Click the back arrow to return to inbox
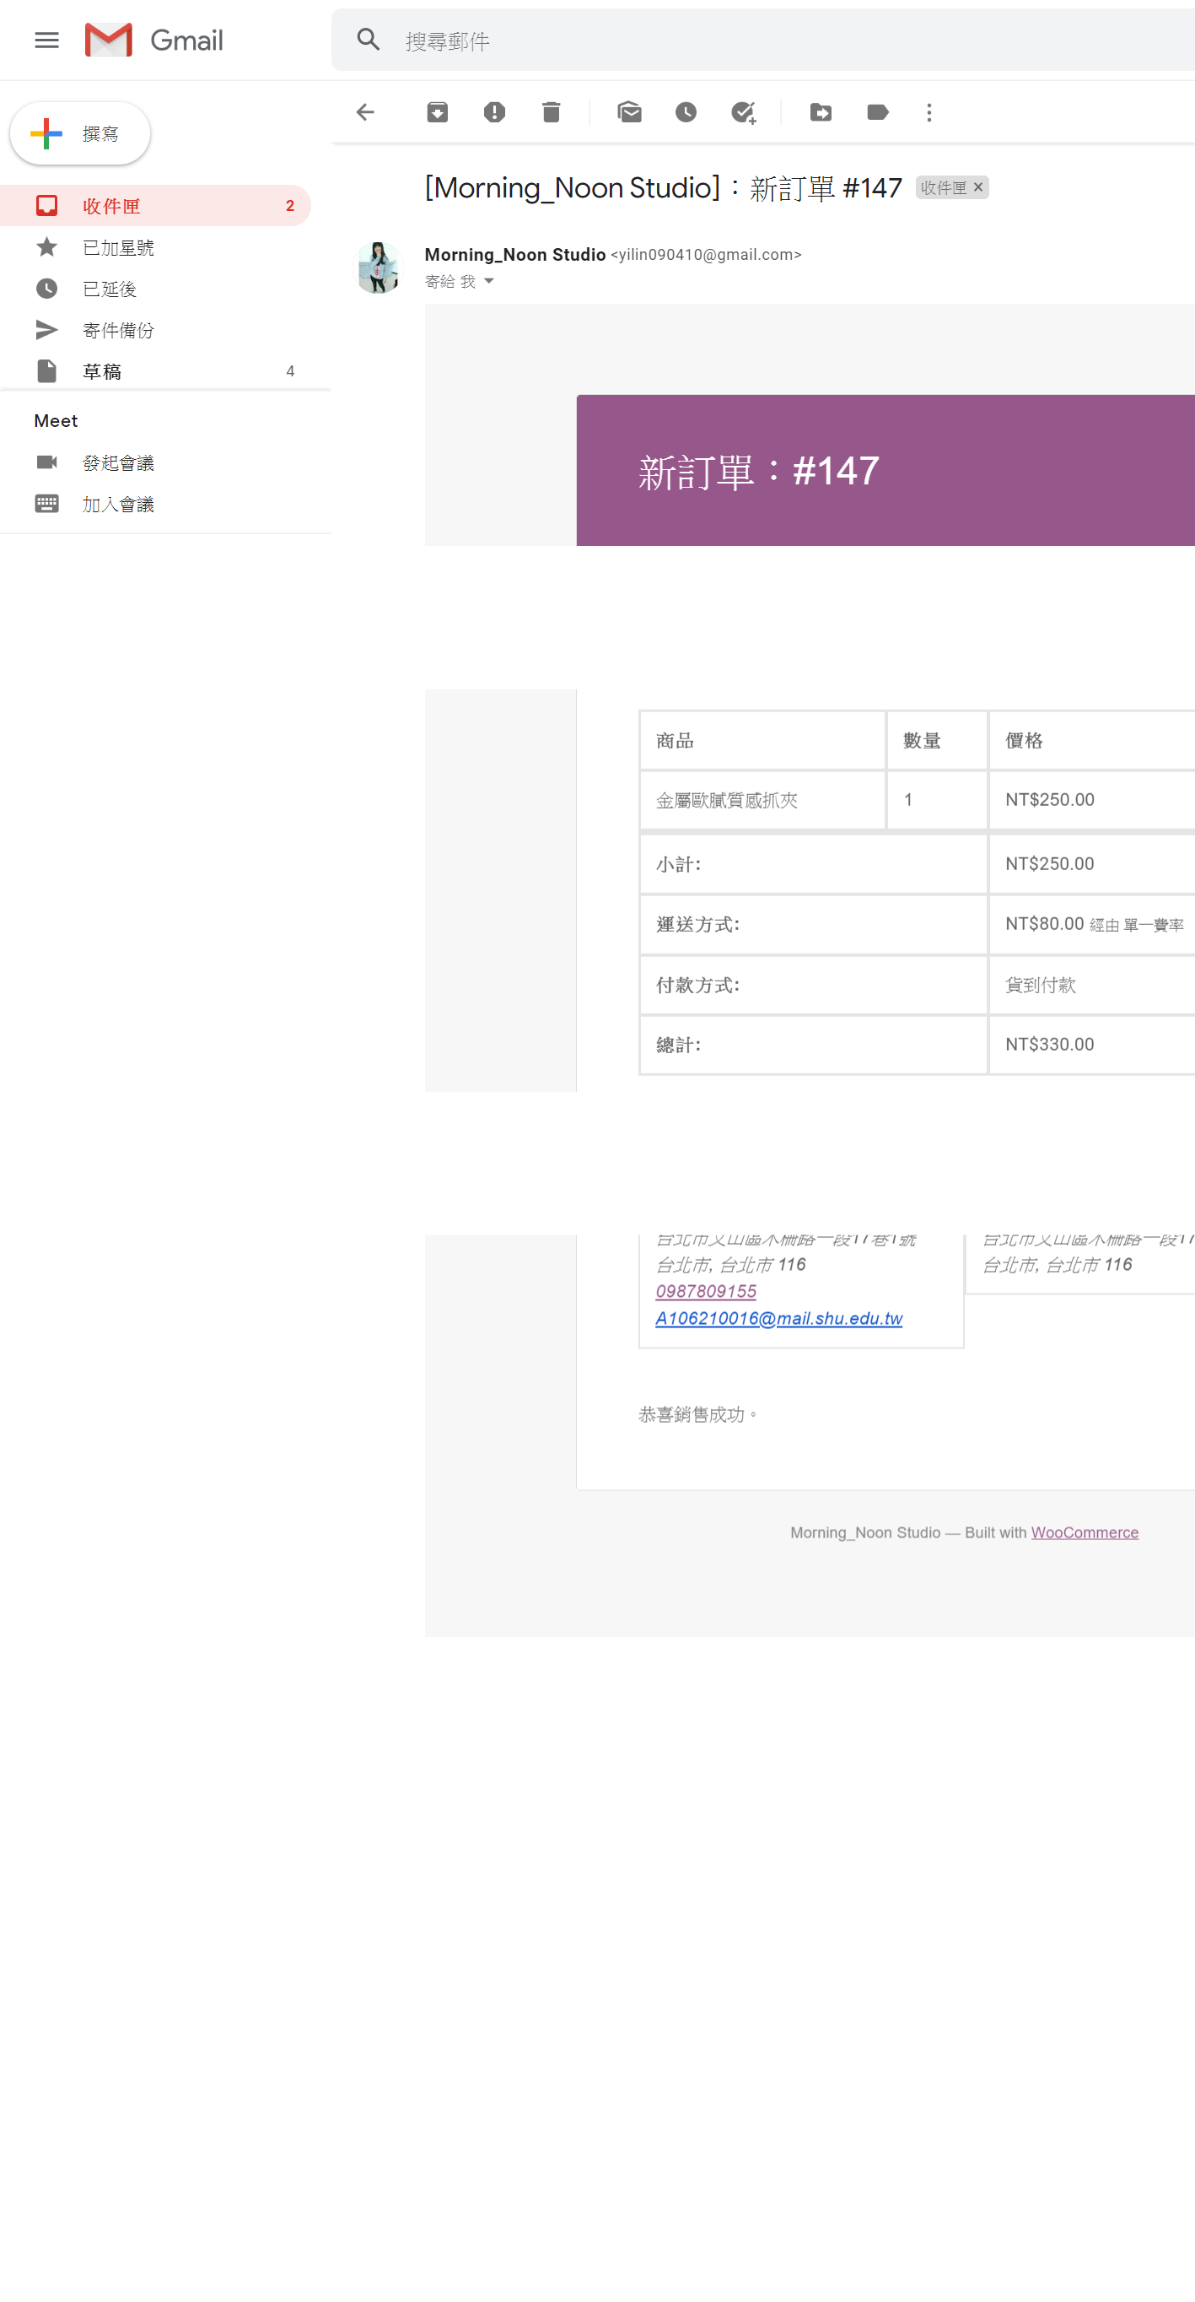This screenshot has width=1195, height=2302. (x=365, y=112)
